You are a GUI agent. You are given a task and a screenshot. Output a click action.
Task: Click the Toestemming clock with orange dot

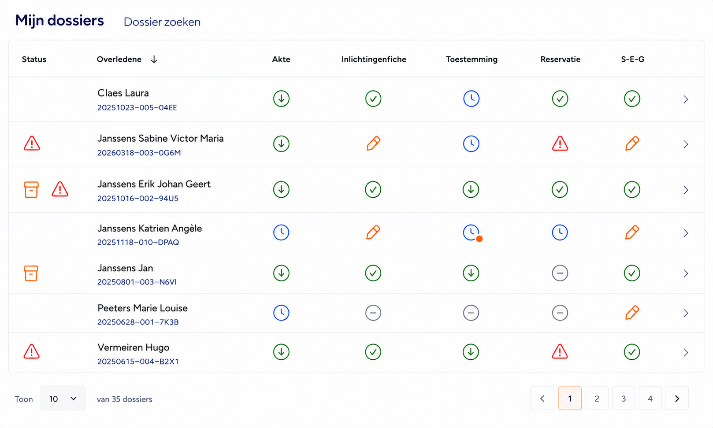pos(472,233)
